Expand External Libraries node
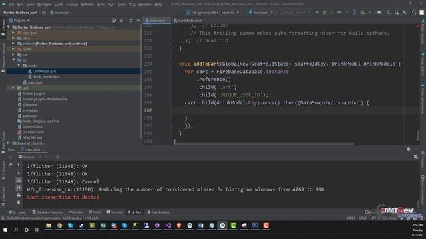 tap(8, 143)
